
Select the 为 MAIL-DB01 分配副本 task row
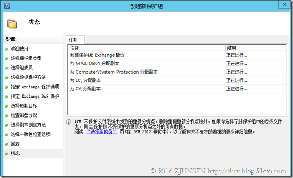[x=177, y=64]
